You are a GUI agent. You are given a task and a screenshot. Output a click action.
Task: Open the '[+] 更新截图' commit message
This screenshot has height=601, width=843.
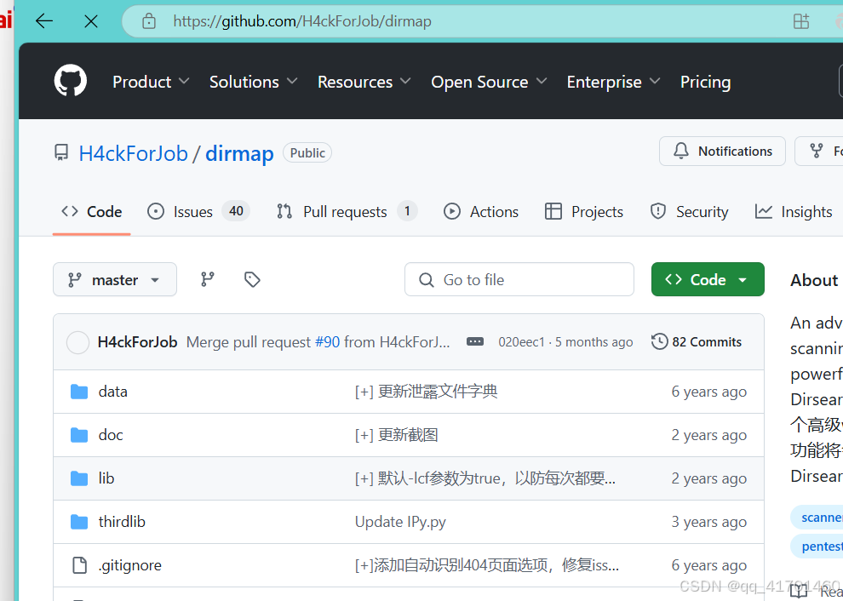pyautogui.click(x=397, y=436)
